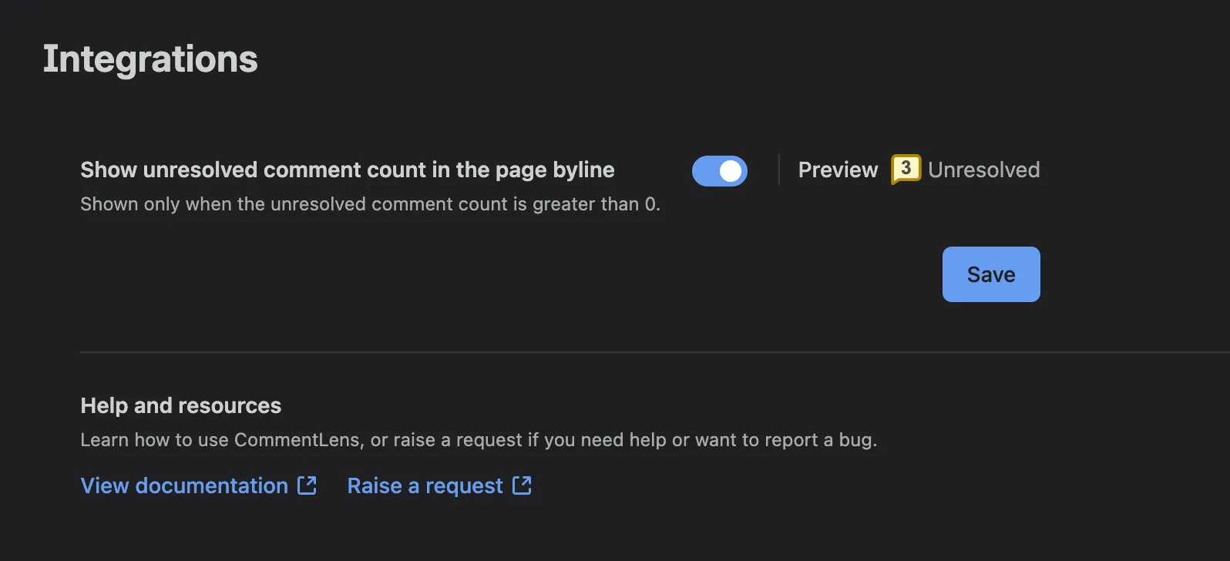
Task: Click the Integrations page heading
Action: [150, 59]
